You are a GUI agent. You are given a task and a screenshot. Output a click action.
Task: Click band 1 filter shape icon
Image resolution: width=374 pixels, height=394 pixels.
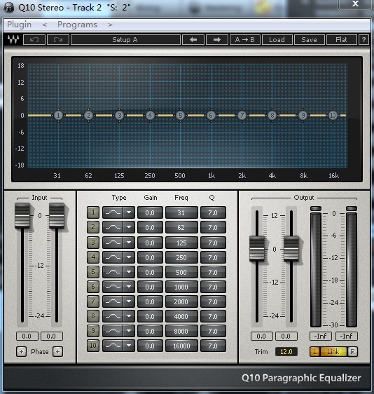click(x=113, y=212)
